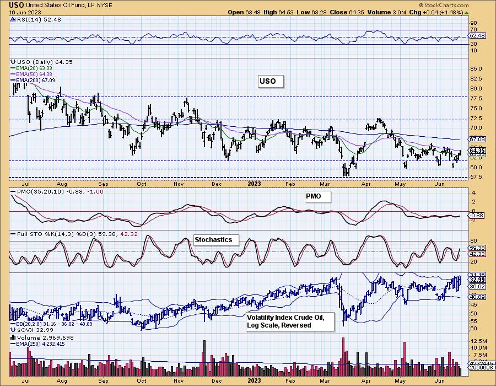Click the Volume 2,969,698 legend text
The image size is (496, 386).
coord(45,337)
